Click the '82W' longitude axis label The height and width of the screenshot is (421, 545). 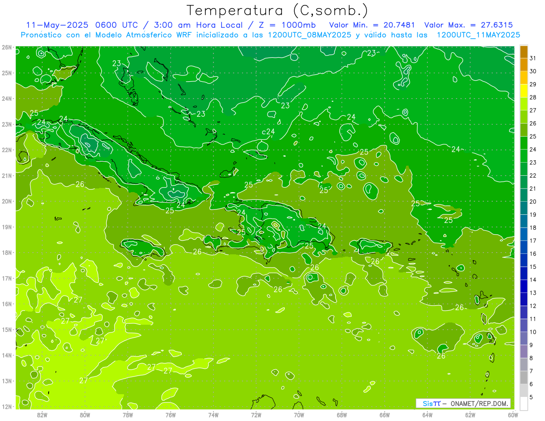point(42,415)
